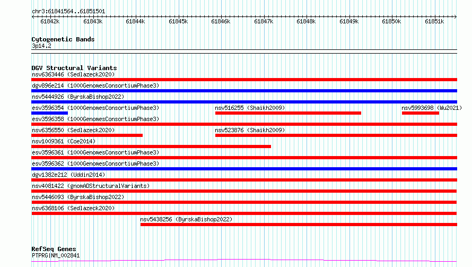The height and width of the screenshot is (267, 472).
Task: Open the esv3596361 variant label
Action: (x=95, y=152)
